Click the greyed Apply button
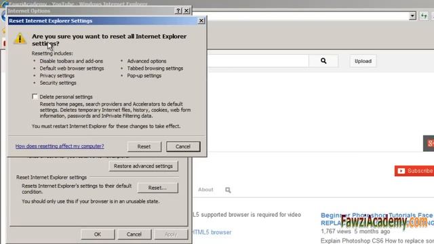Screen dimensions: 434x244 tap(171, 235)
